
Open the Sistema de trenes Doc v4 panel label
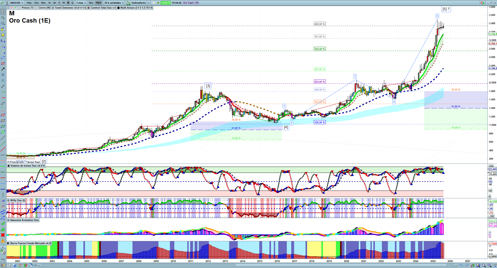pyautogui.click(x=26, y=166)
